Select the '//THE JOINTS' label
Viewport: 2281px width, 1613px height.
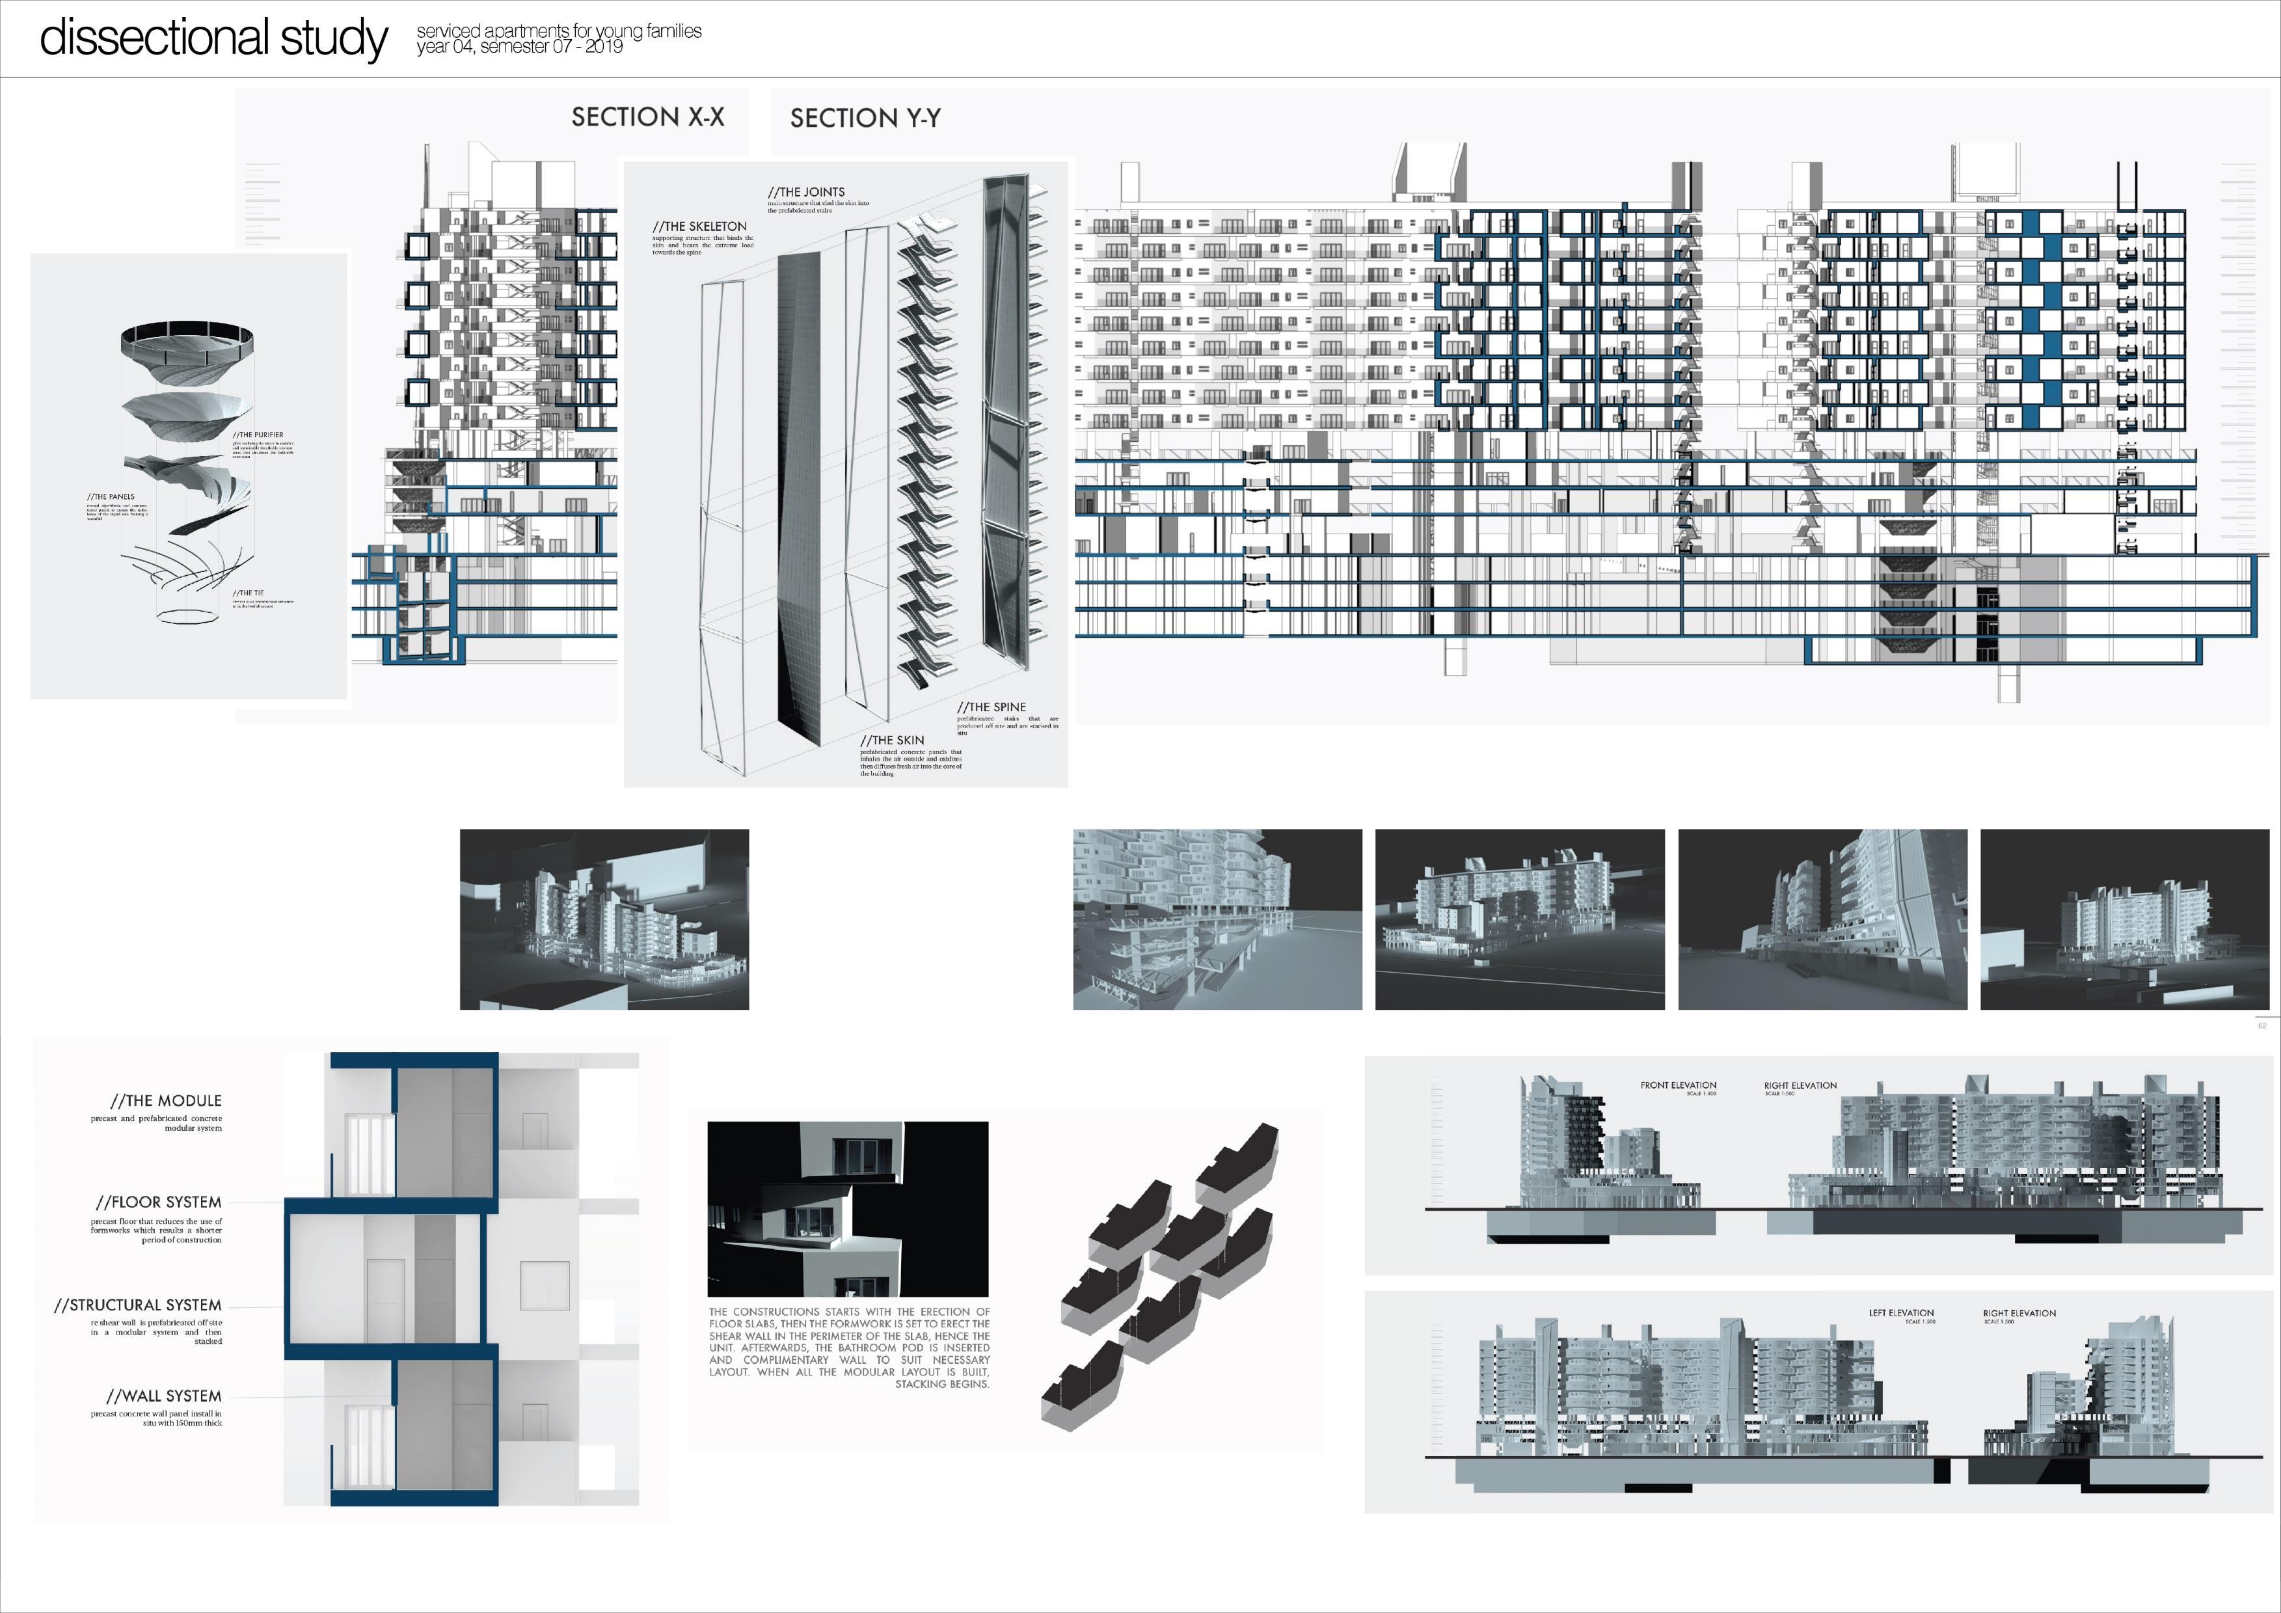805,192
